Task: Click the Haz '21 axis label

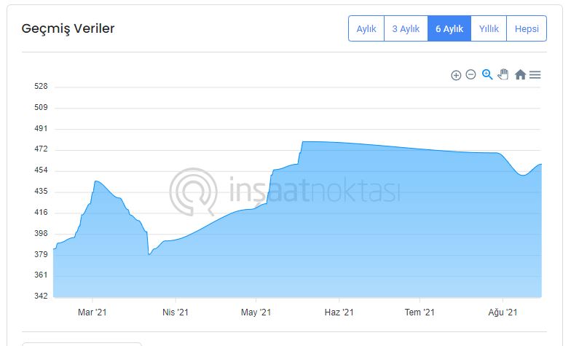Action: (339, 312)
